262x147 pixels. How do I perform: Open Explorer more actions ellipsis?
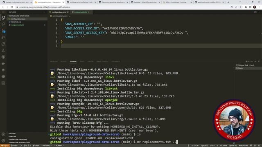tap(44, 12)
